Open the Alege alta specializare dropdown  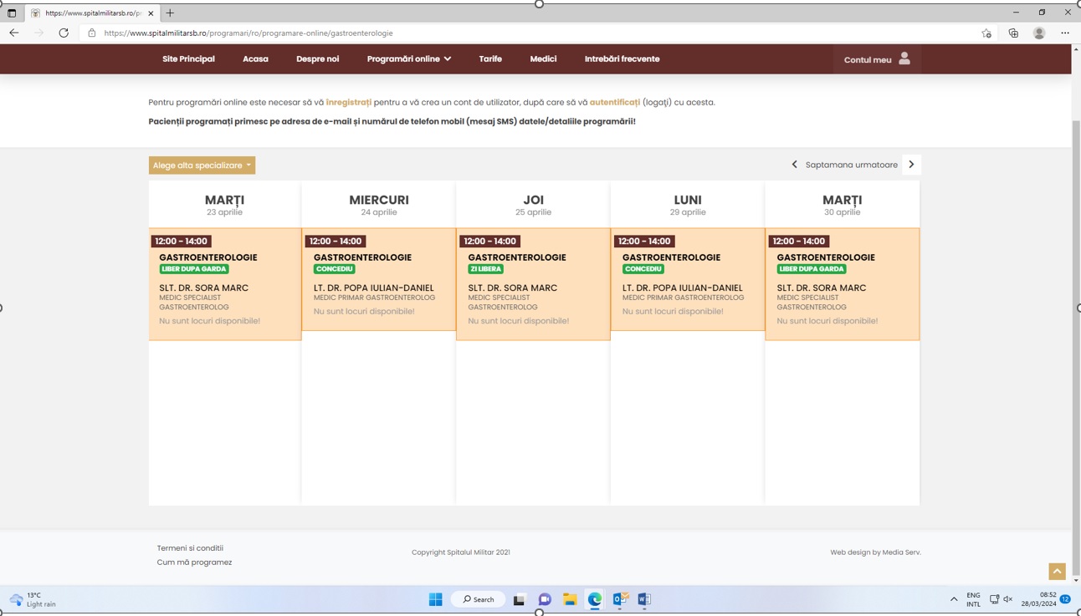pos(202,165)
